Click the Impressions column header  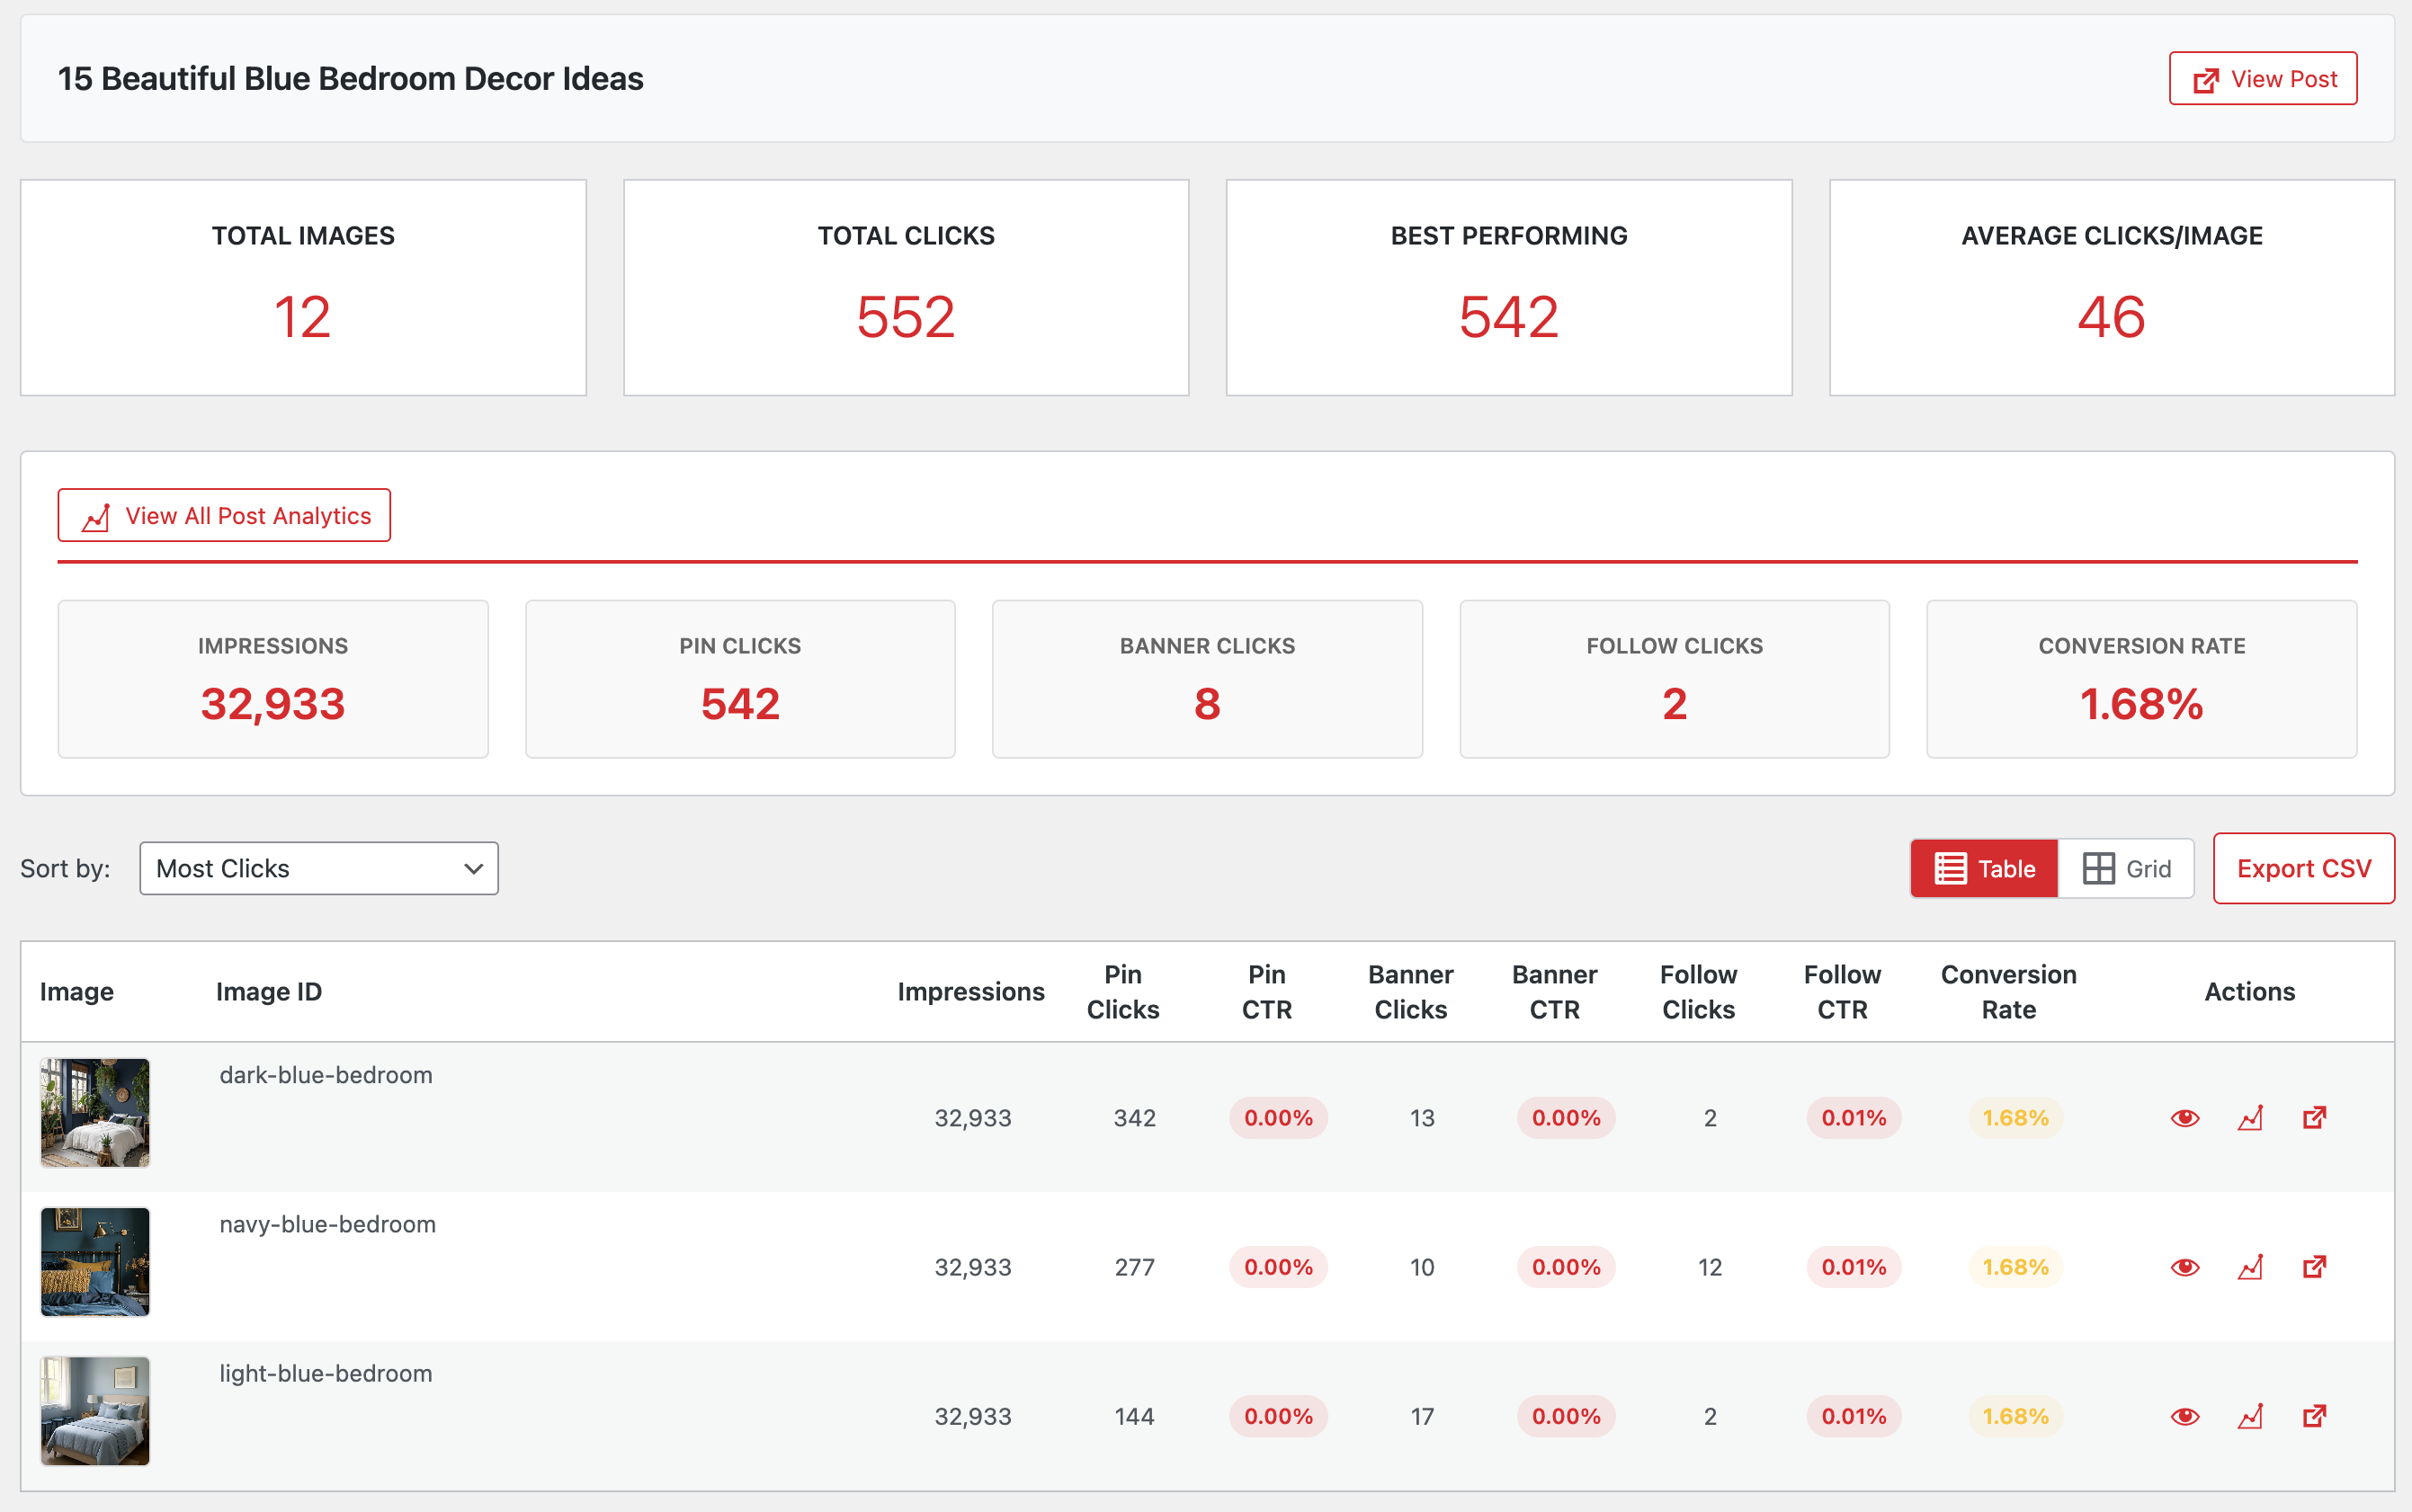[970, 991]
